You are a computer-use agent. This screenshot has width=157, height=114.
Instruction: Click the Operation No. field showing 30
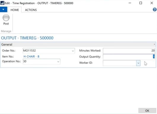click(x=42, y=61)
